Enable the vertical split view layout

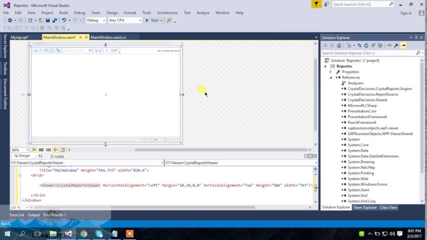(x=306, y=156)
